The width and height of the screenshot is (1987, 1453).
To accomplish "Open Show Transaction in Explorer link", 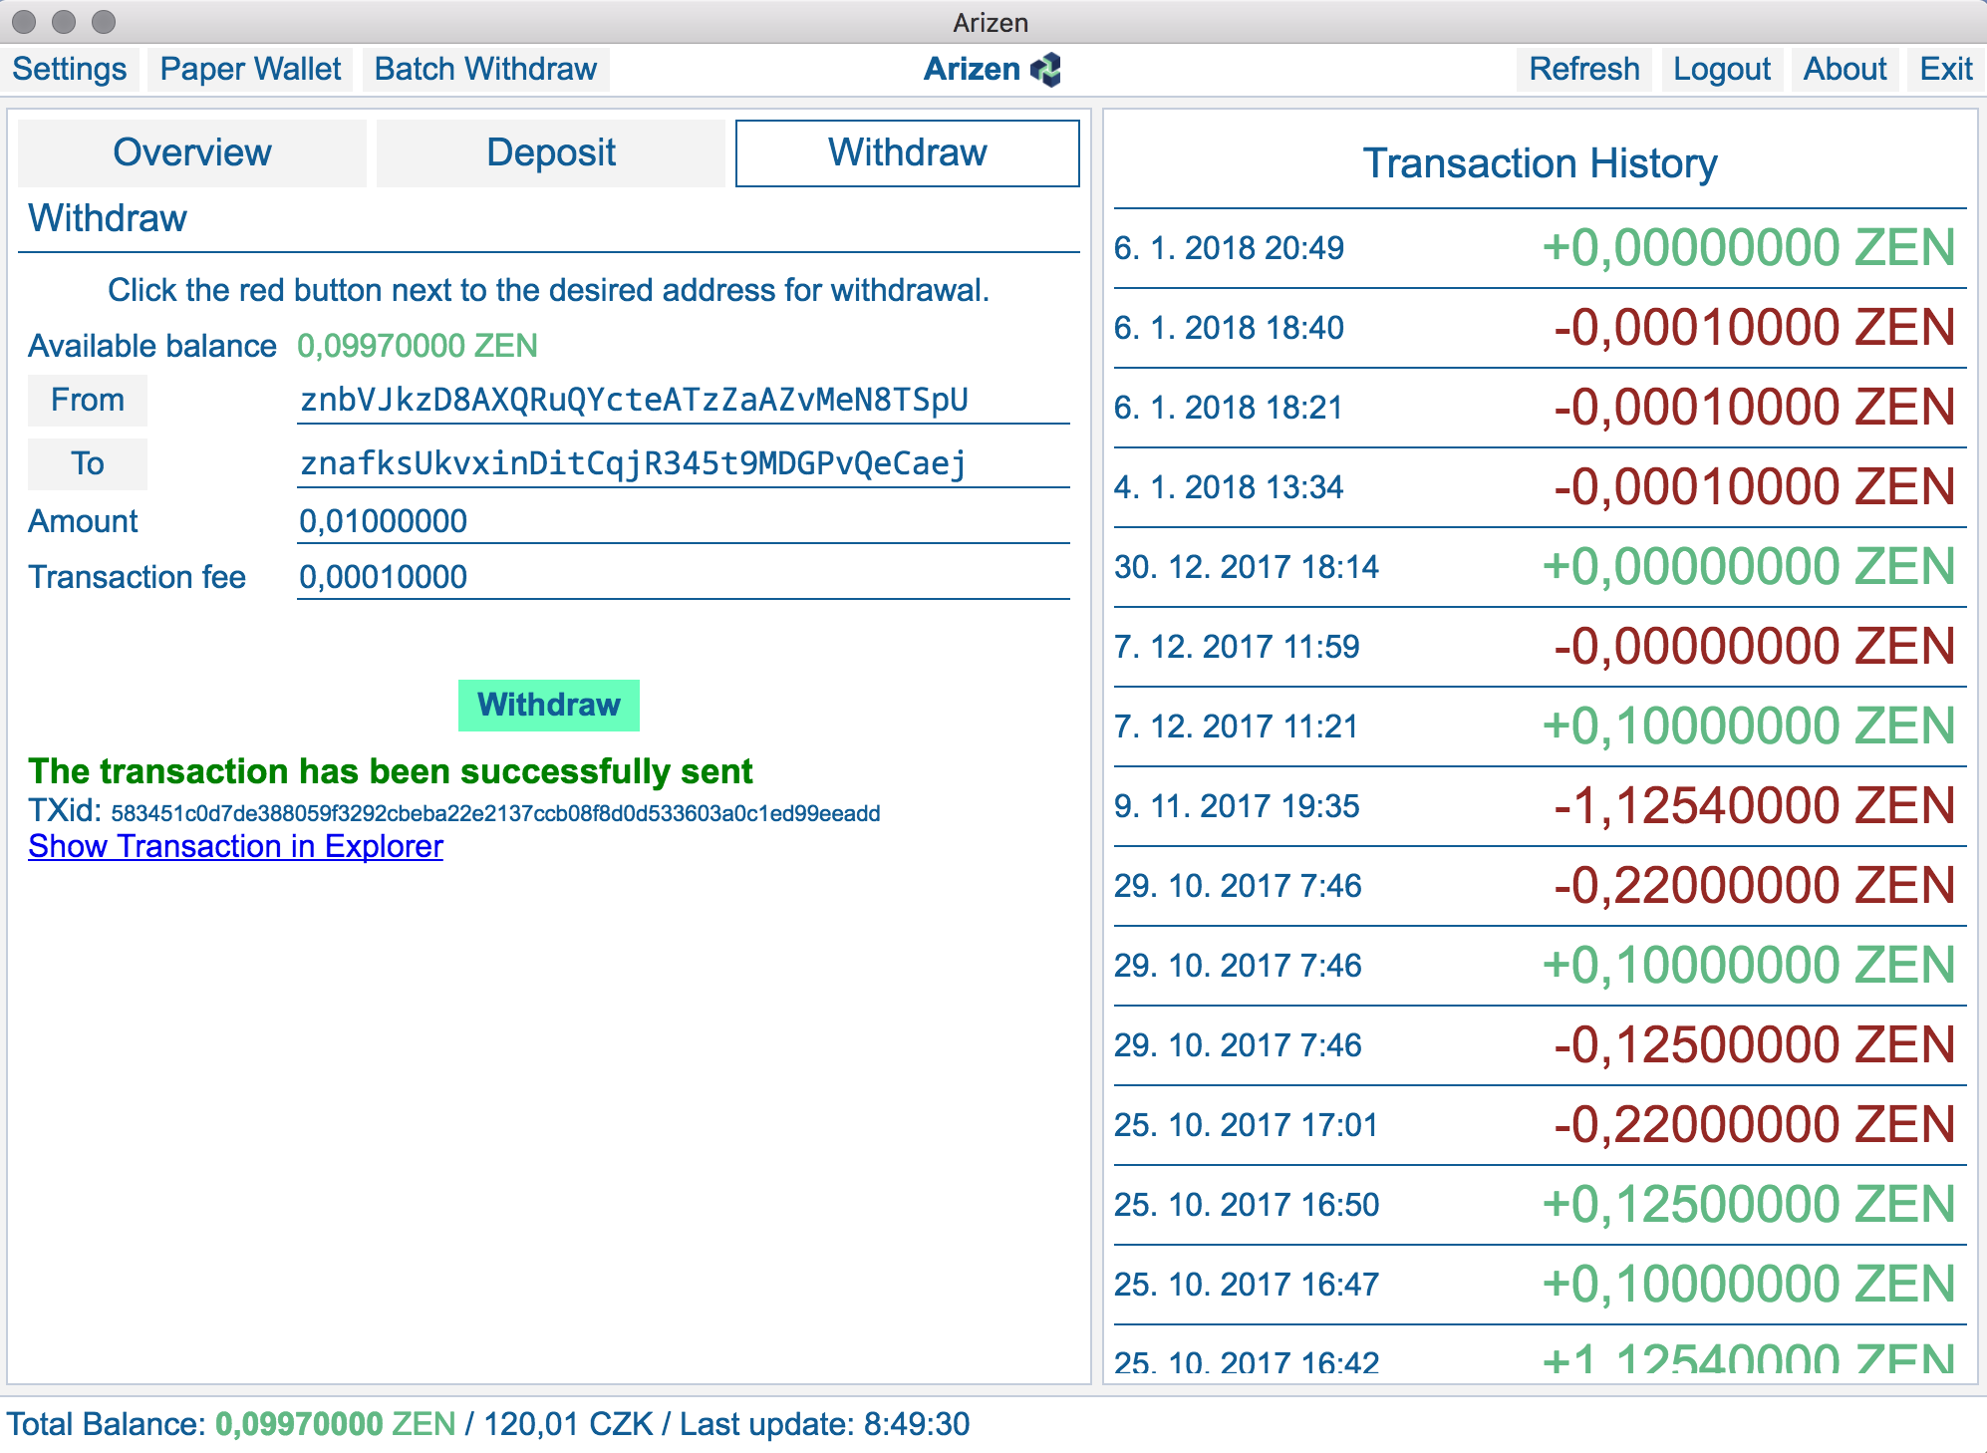I will pos(235,847).
